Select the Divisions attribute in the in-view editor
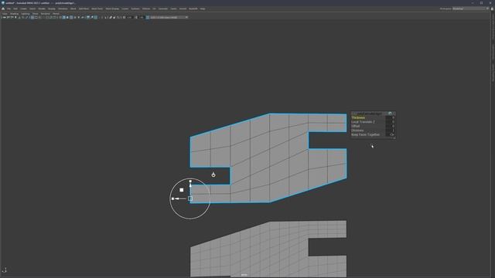 pos(357,131)
